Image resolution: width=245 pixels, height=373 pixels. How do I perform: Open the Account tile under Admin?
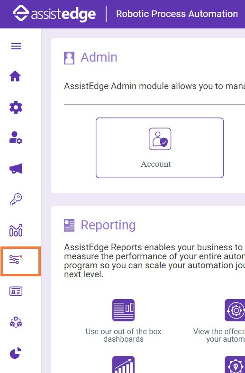pos(160,148)
